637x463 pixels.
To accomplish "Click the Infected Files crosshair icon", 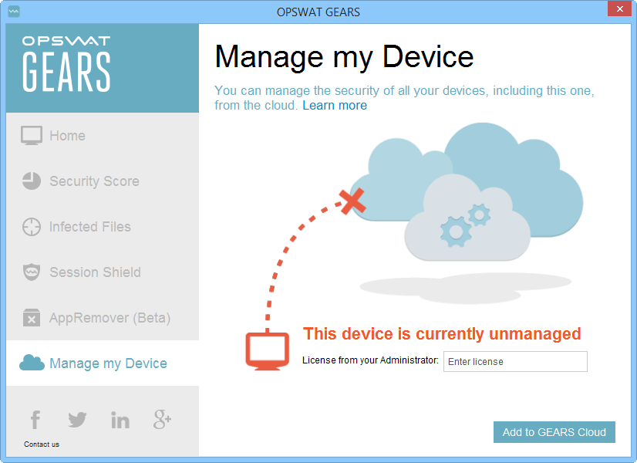I will pyautogui.click(x=32, y=227).
